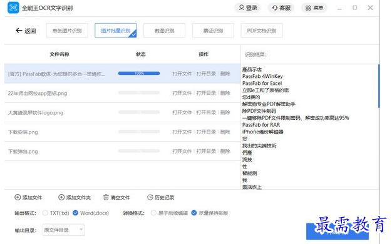The width and height of the screenshot is (392, 244).
Task: Click the 操作 column header
Action: coord(204,54)
